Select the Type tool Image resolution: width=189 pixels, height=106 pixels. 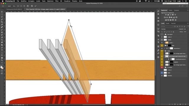[2, 50]
